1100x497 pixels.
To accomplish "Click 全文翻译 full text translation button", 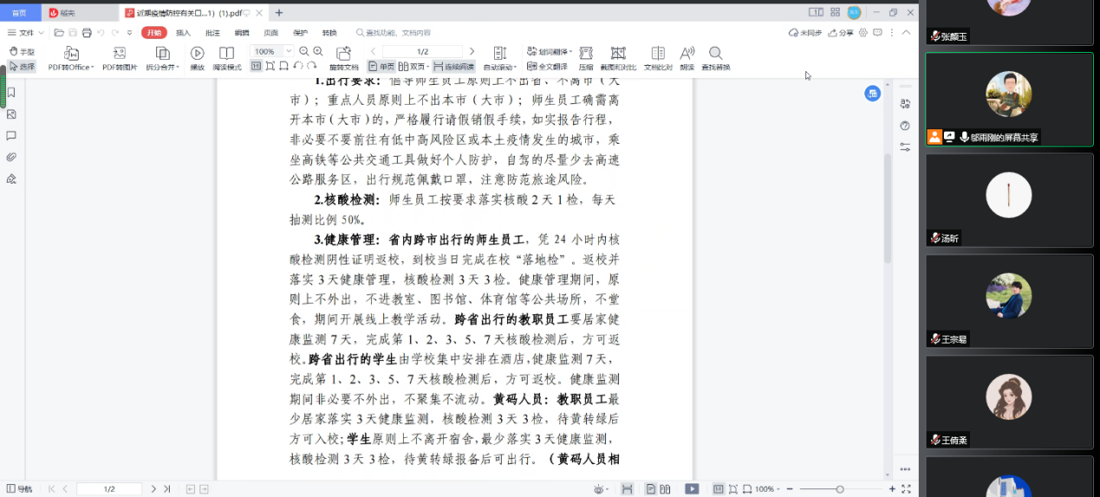I will click(x=548, y=66).
